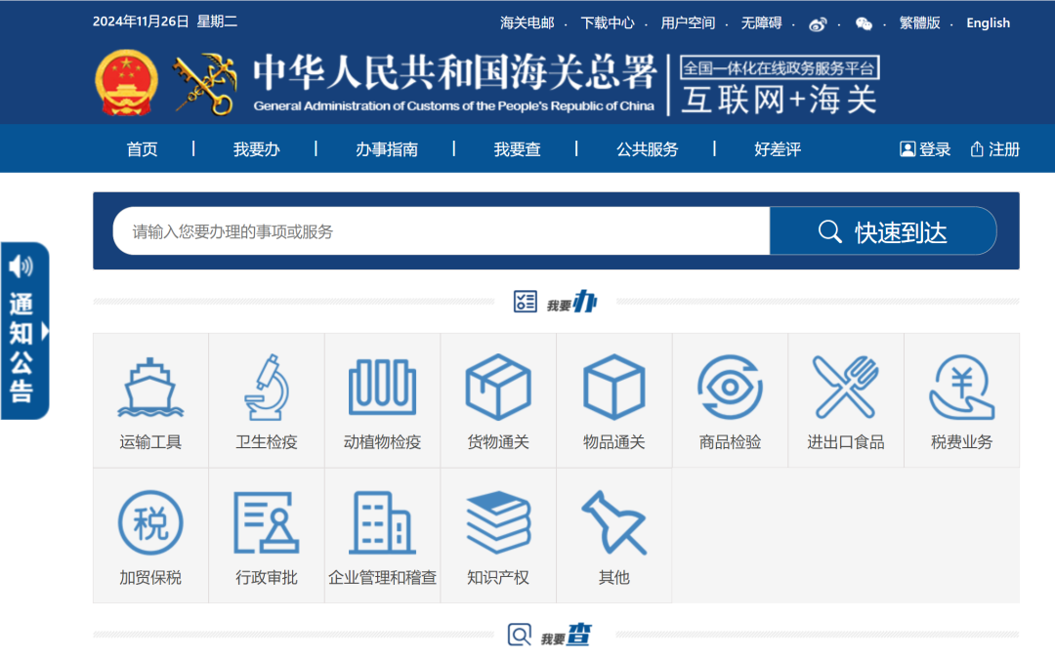The height and width of the screenshot is (661, 1055).
Task: Open the 好差评 navigation menu
Action: pyautogui.click(x=778, y=149)
